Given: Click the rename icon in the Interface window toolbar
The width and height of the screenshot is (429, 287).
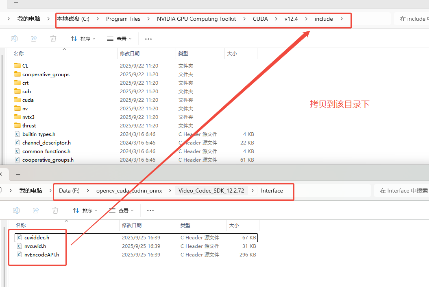Looking at the screenshot, I should 16,210.
